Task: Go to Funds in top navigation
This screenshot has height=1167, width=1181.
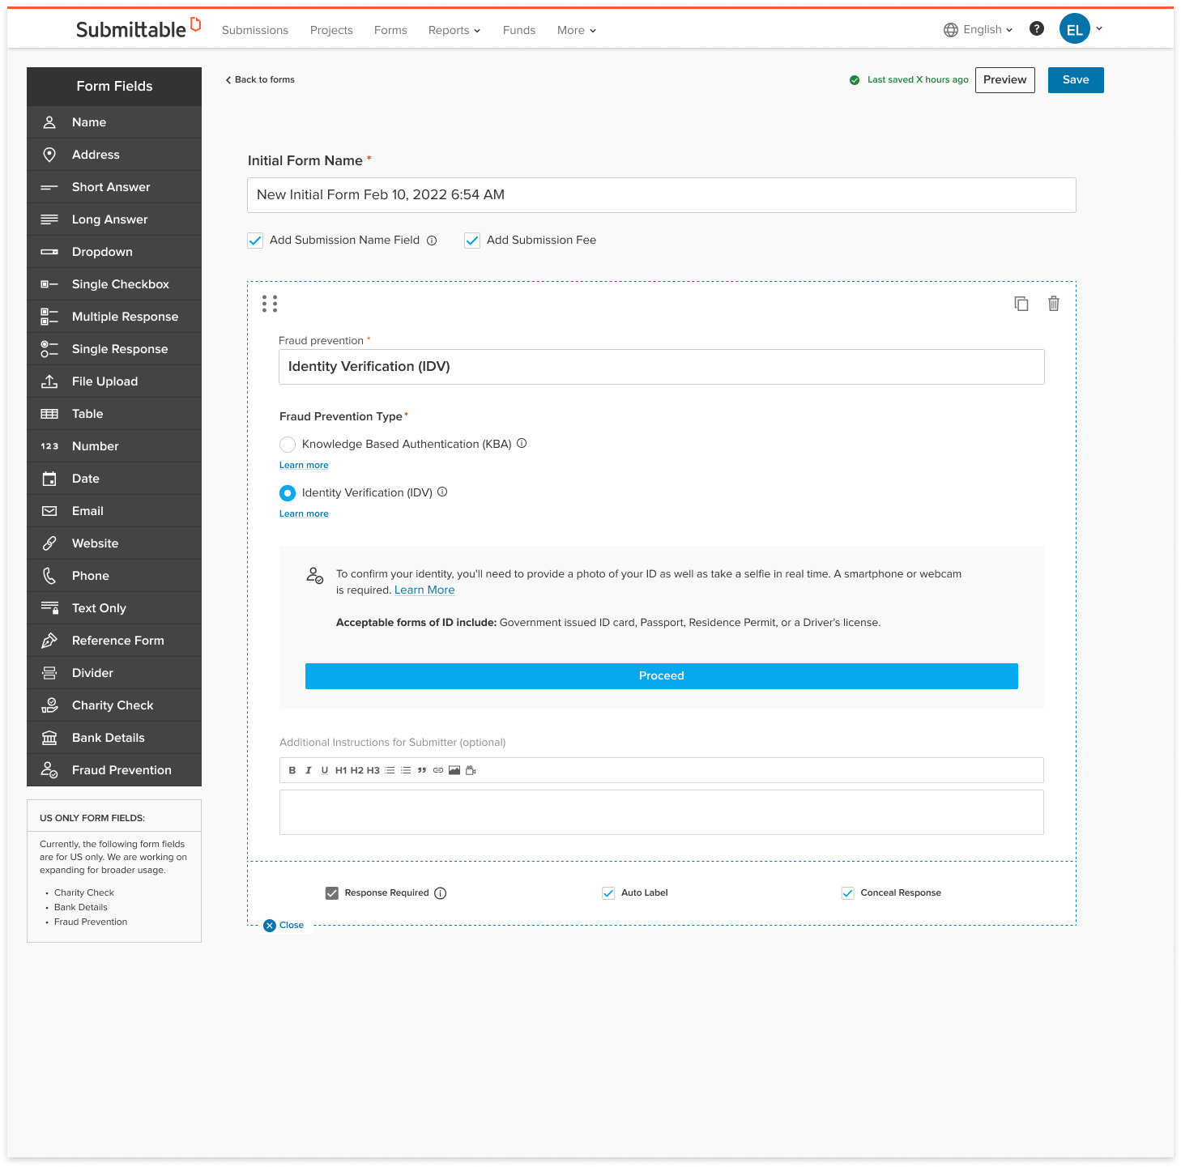Action: (519, 30)
